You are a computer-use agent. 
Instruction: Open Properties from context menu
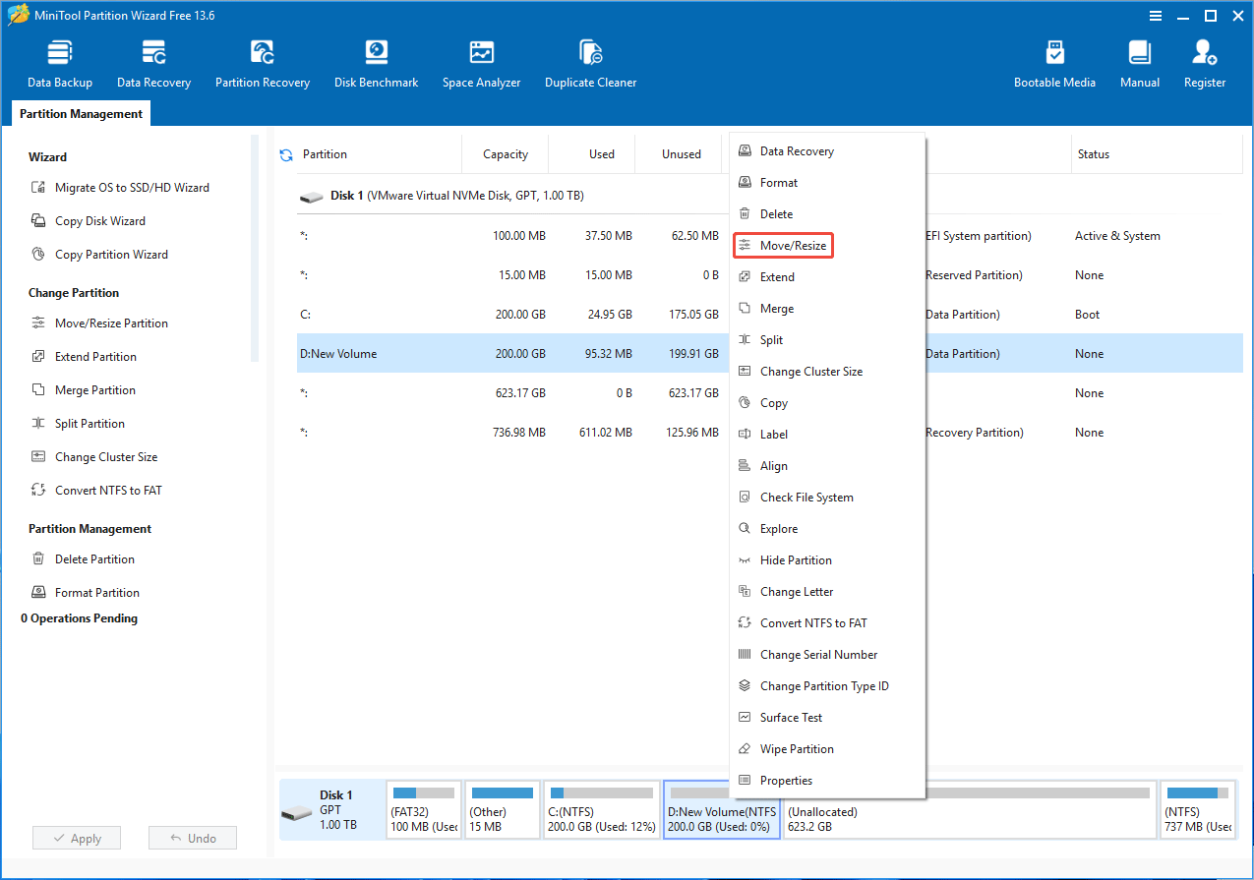tap(826, 781)
